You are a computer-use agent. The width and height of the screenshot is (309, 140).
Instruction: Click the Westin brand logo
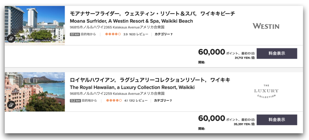[x=266, y=26]
